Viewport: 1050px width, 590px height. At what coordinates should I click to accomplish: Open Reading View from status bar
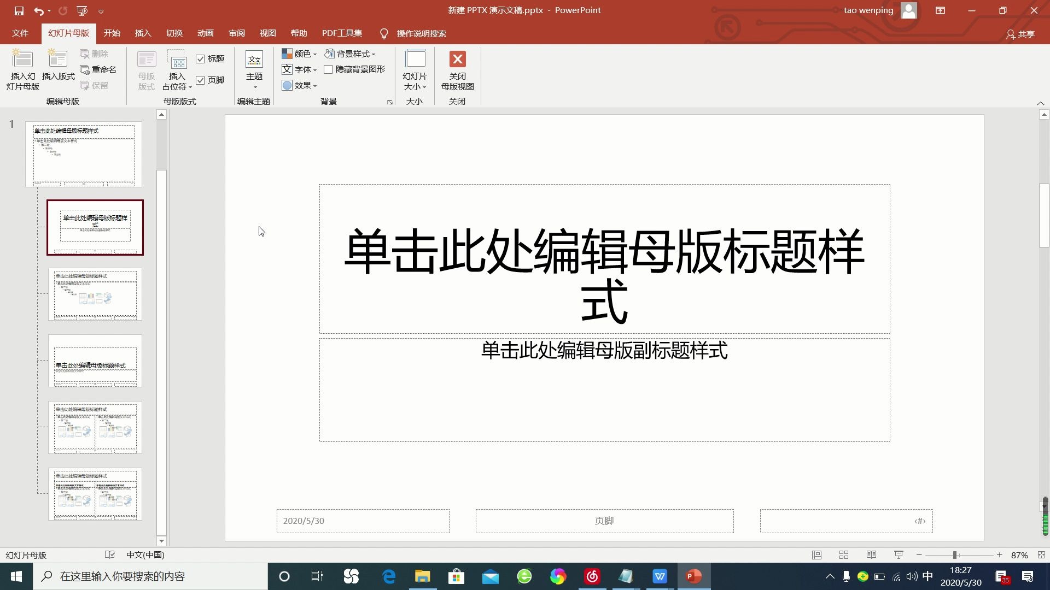tap(871, 555)
